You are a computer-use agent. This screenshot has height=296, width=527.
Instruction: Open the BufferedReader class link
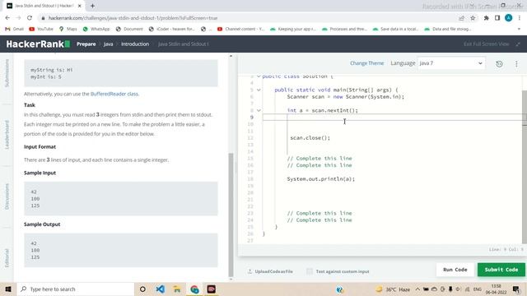[114, 94]
